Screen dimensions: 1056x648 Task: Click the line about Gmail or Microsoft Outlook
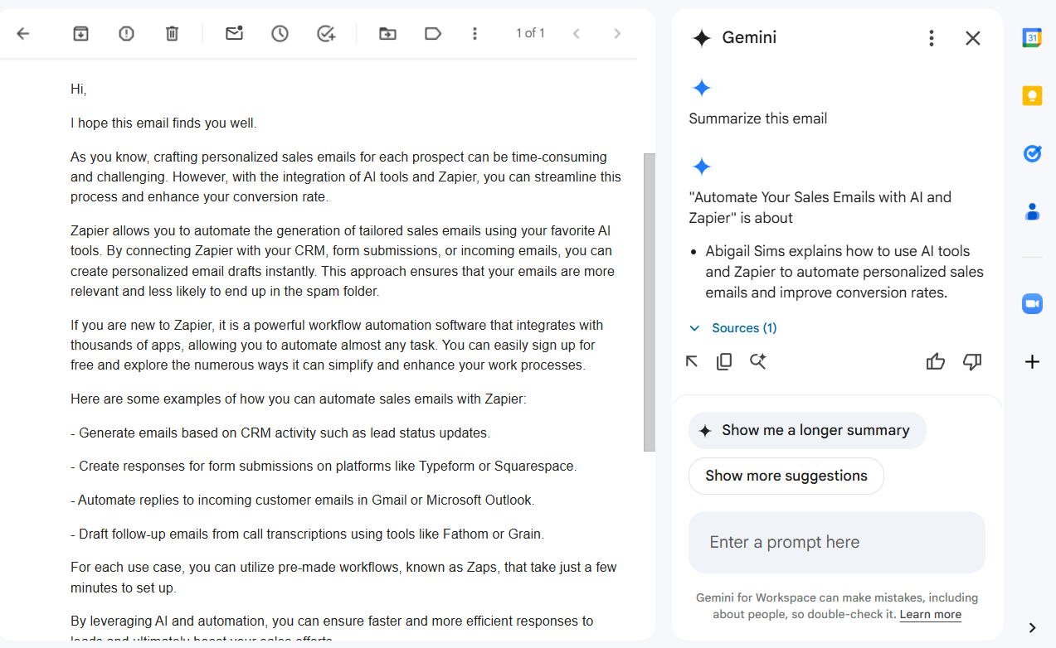[303, 500]
